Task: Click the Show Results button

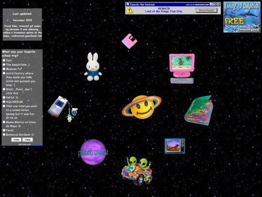Action: tap(206, 10)
